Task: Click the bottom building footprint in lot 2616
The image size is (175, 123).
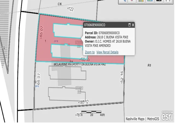Action: point(67,94)
